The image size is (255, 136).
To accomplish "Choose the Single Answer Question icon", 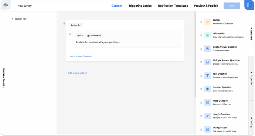I will (x=208, y=49).
